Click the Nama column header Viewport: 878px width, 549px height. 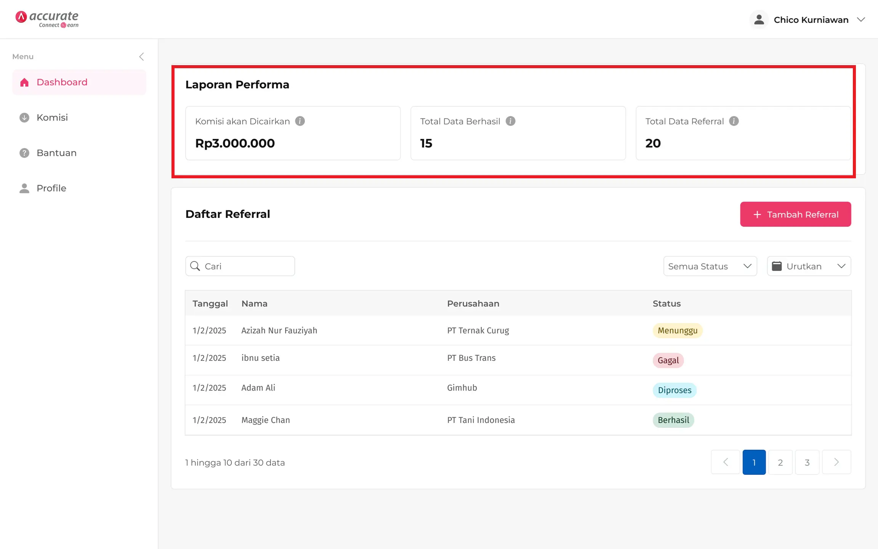(x=255, y=304)
